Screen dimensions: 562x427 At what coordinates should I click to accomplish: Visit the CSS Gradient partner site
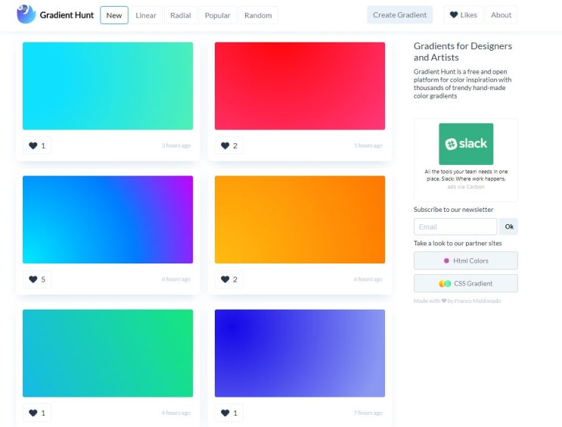tap(466, 283)
